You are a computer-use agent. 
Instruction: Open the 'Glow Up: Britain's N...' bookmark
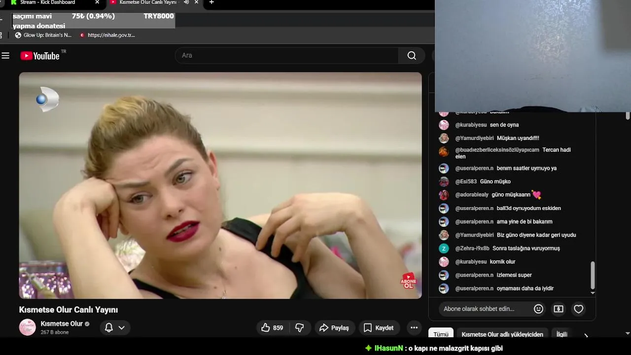(x=43, y=35)
